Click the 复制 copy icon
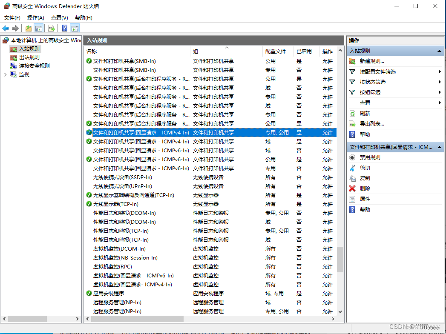Screen dimensions: 446x334 [352, 178]
